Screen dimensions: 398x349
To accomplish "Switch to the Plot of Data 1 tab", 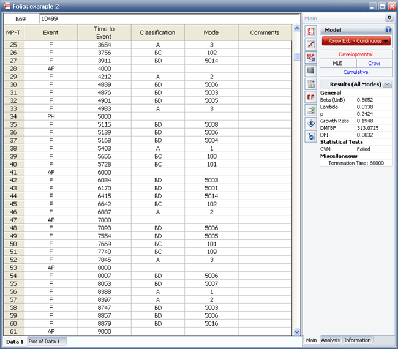I will [x=47, y=342].
